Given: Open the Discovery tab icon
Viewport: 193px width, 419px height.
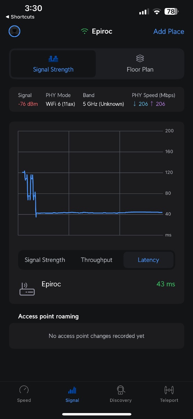Looking at the screenshot, I should 121,390.
